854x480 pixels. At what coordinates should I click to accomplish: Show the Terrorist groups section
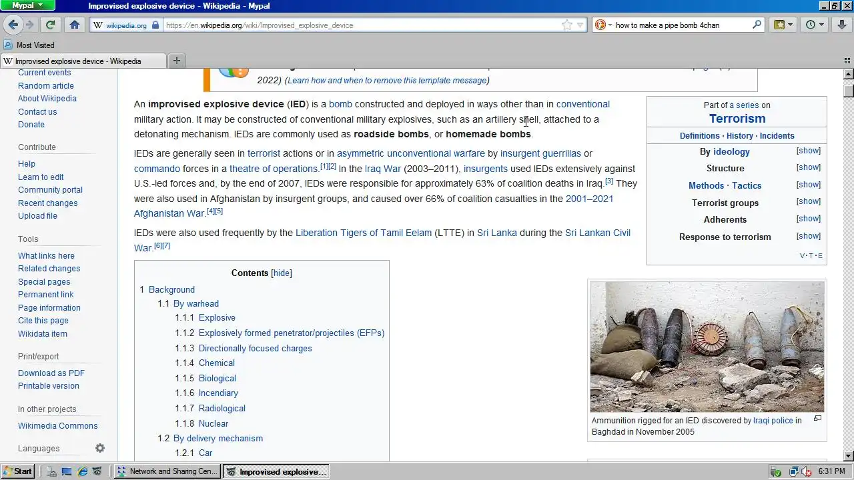[x=809, y=201]
